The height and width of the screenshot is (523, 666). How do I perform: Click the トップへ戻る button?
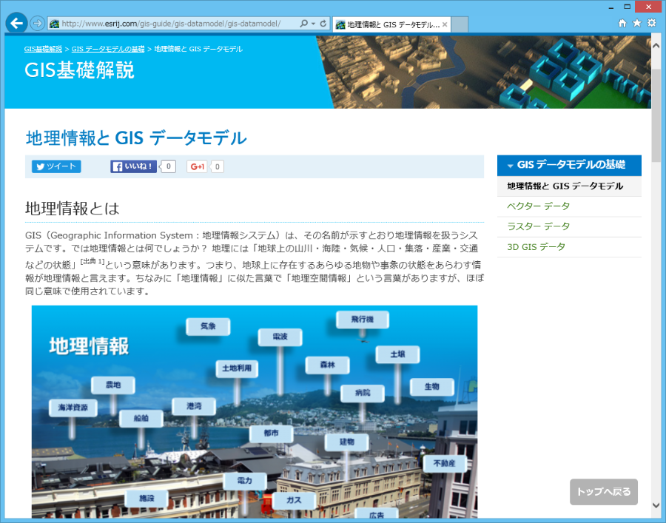tap(603, 491)
